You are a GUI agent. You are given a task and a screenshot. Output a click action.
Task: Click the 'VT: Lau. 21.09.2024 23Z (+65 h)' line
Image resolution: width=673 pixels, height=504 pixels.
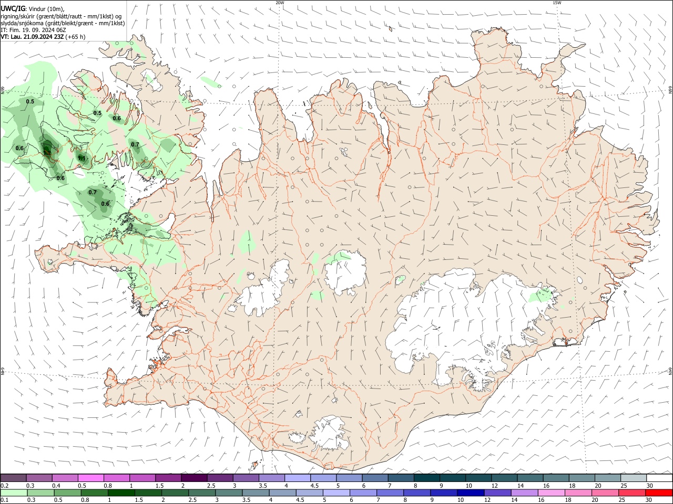point(43,37)
